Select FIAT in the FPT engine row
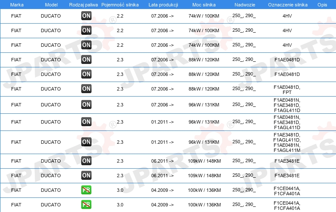 point(16,89)
